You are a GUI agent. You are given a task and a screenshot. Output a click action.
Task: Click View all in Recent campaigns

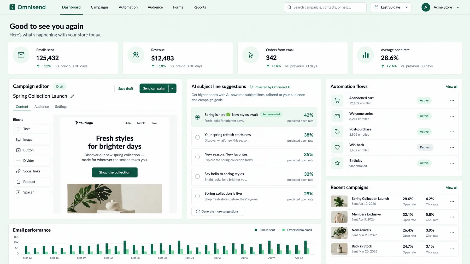tap(451, 188)
